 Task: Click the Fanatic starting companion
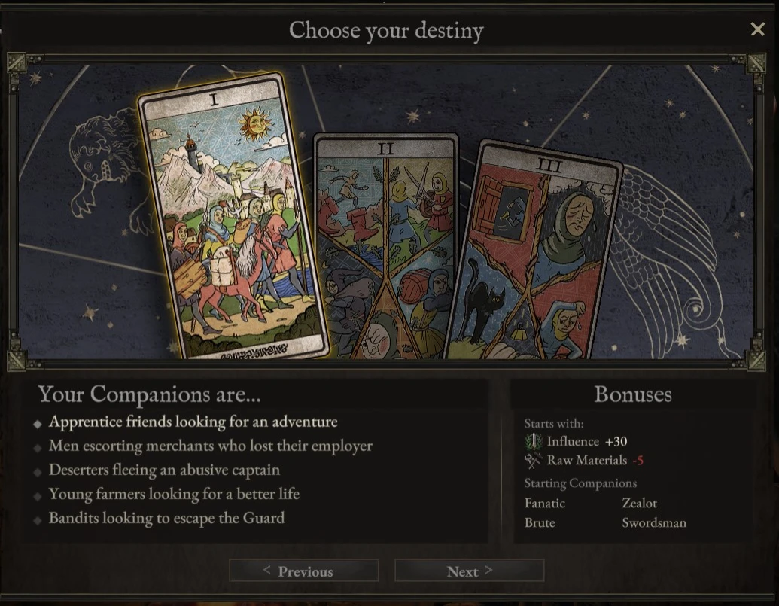coord(544,503)
